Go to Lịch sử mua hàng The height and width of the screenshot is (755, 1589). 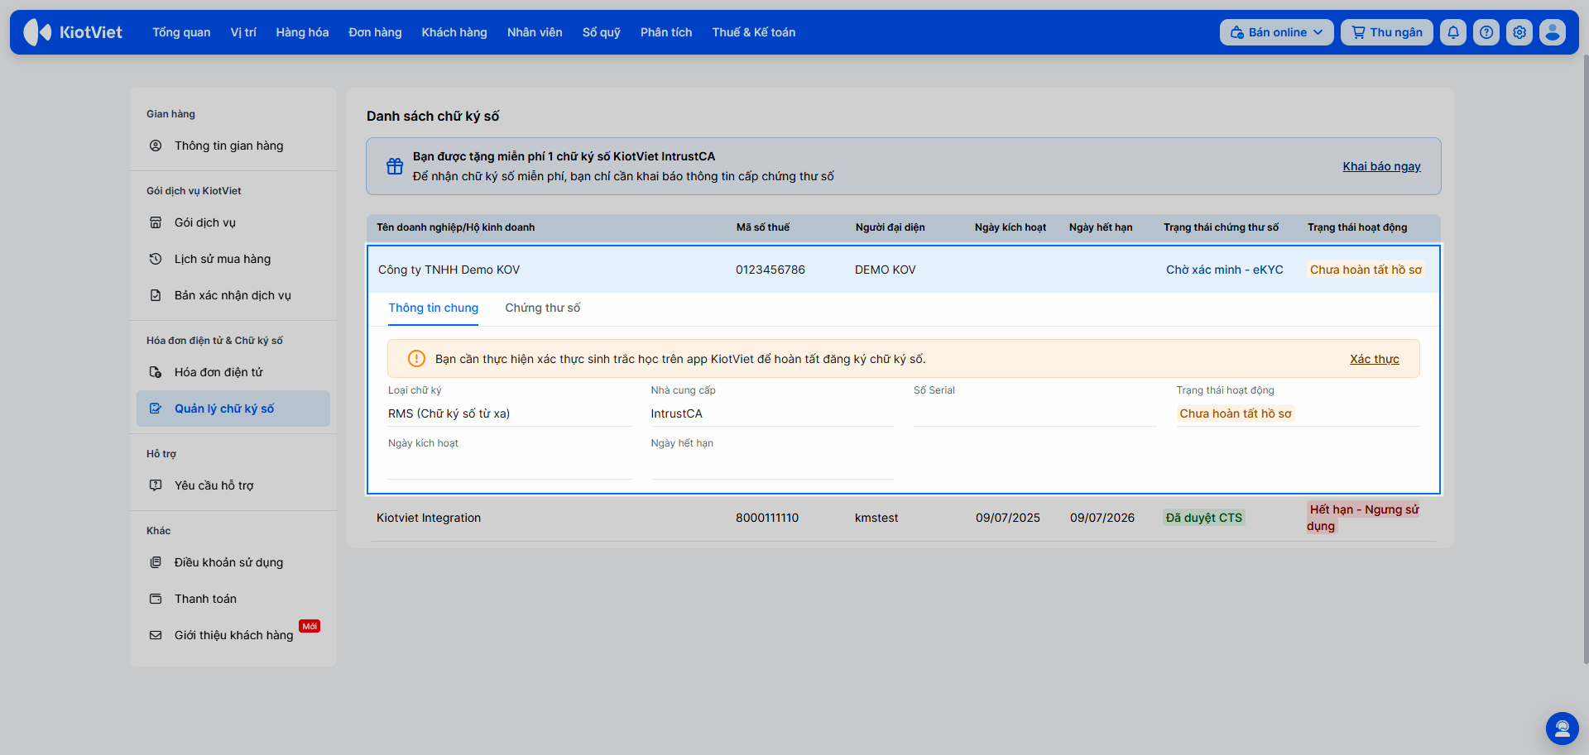[x=233, y=259]
